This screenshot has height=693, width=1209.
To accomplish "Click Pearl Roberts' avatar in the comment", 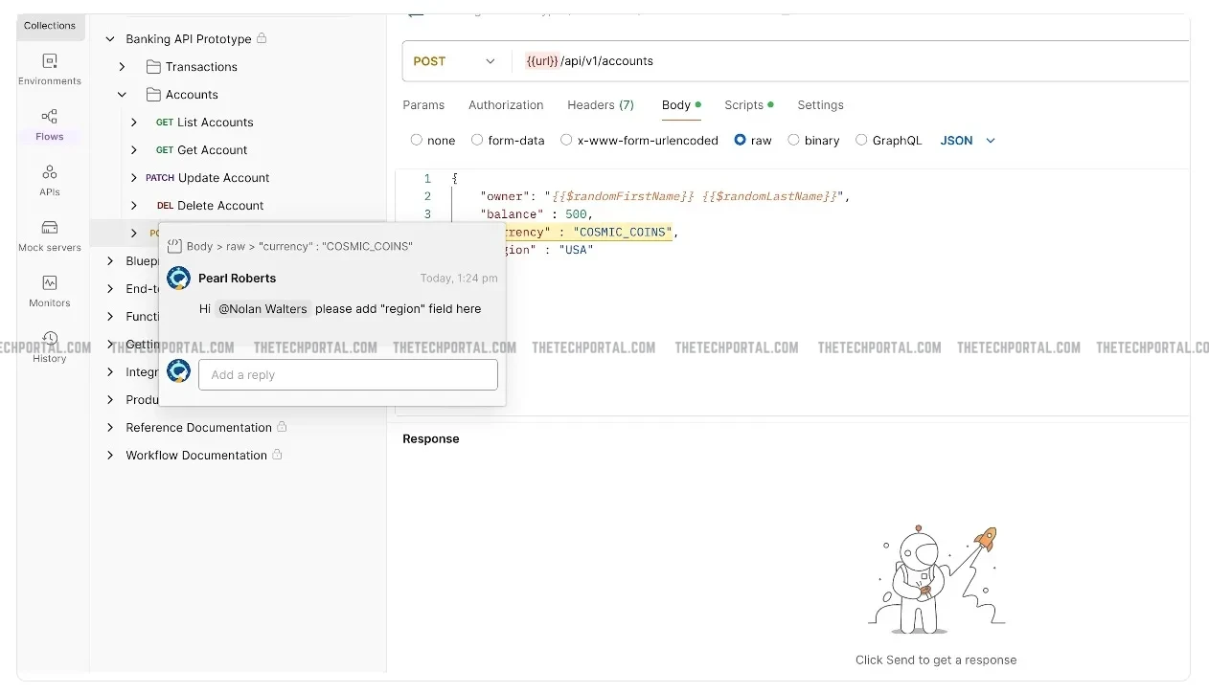I will click(x=178, y=279).
